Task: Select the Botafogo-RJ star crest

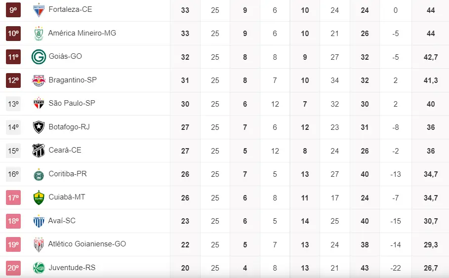Action: (x=39, y=127)
